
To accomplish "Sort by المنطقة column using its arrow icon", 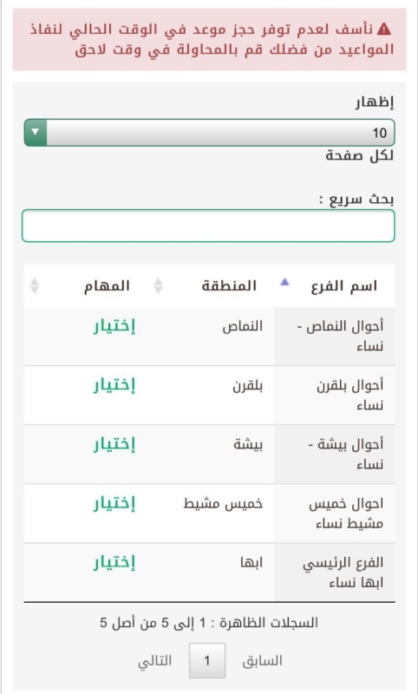I will click(x=158, y=286).
